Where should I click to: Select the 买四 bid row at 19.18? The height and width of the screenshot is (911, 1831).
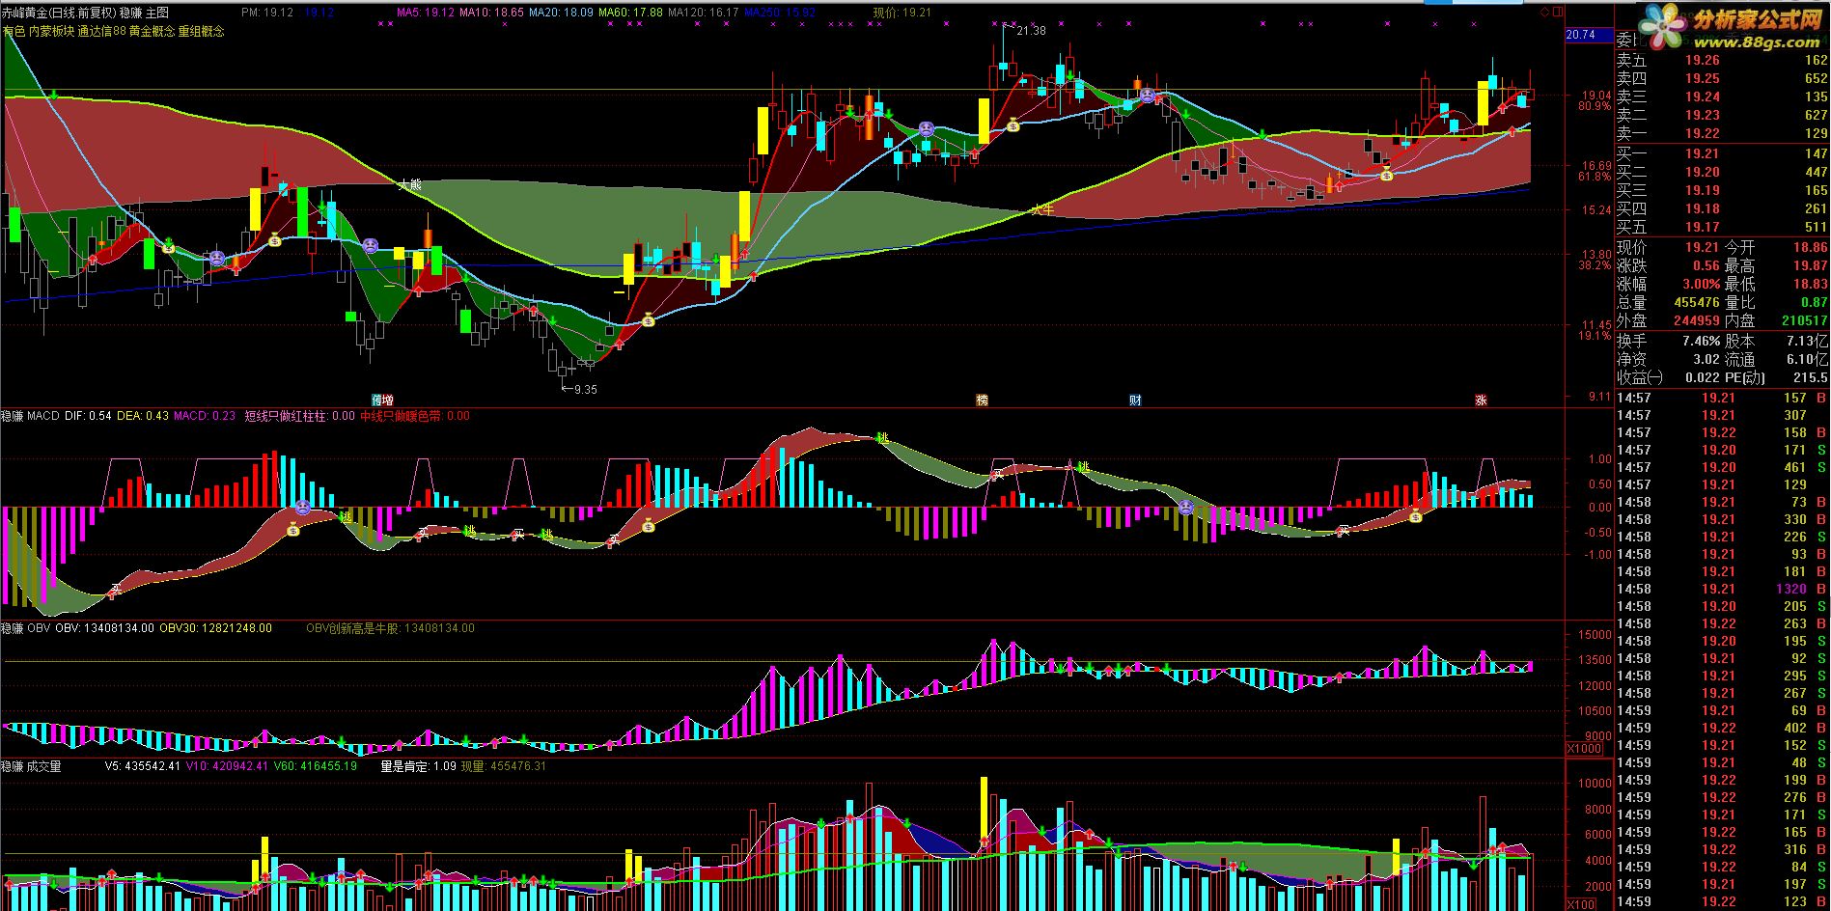1723,208
